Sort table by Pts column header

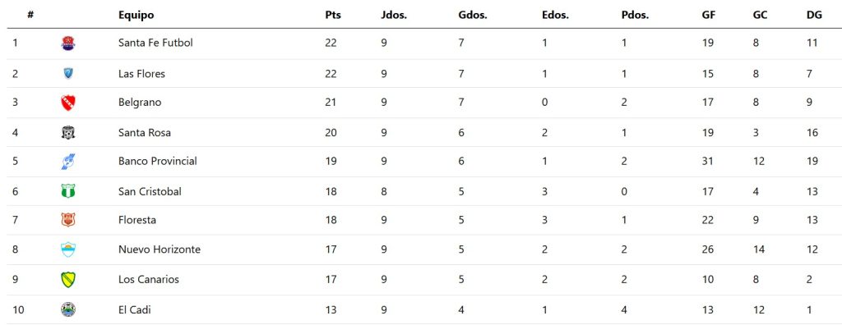333,15
